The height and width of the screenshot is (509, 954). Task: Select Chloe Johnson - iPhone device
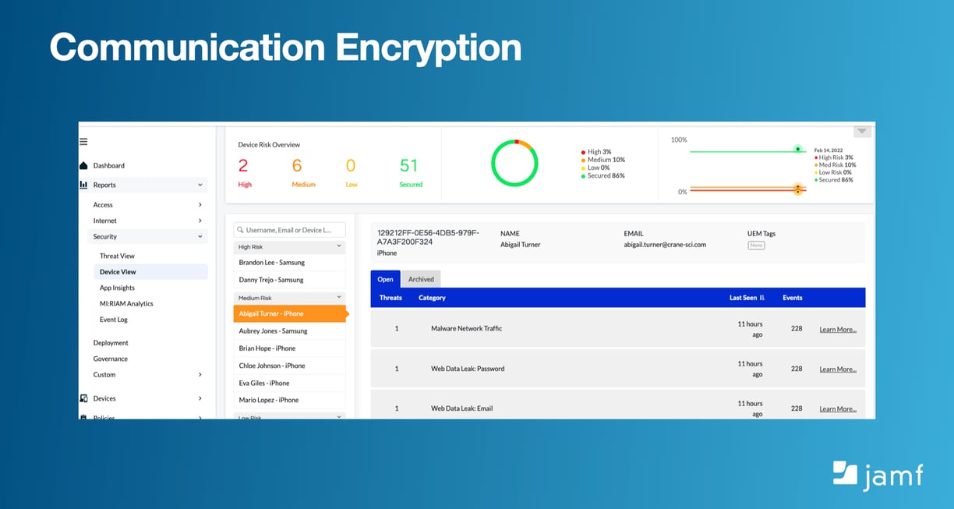click(289, 366)
